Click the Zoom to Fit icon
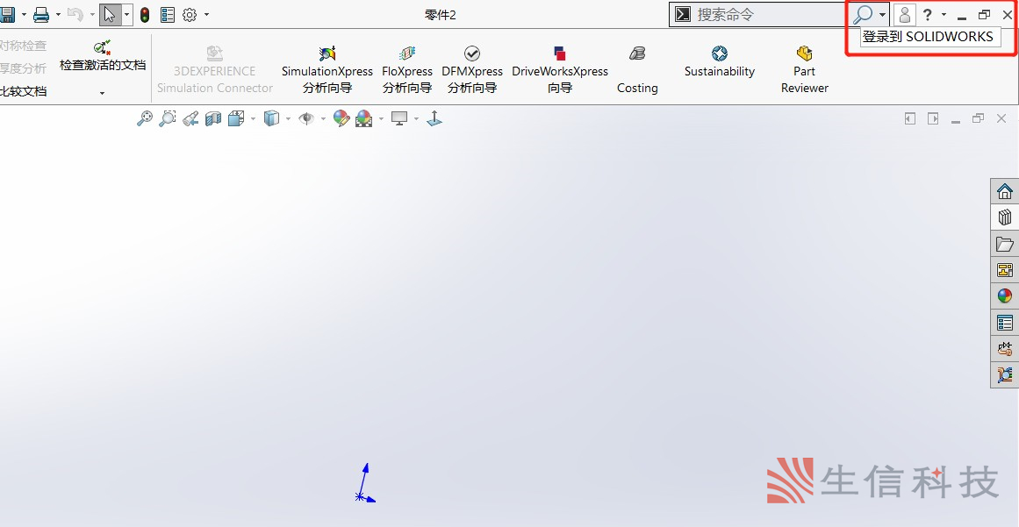The height and width of the screenshot is (527, 1019). click(x=144, y=118)
